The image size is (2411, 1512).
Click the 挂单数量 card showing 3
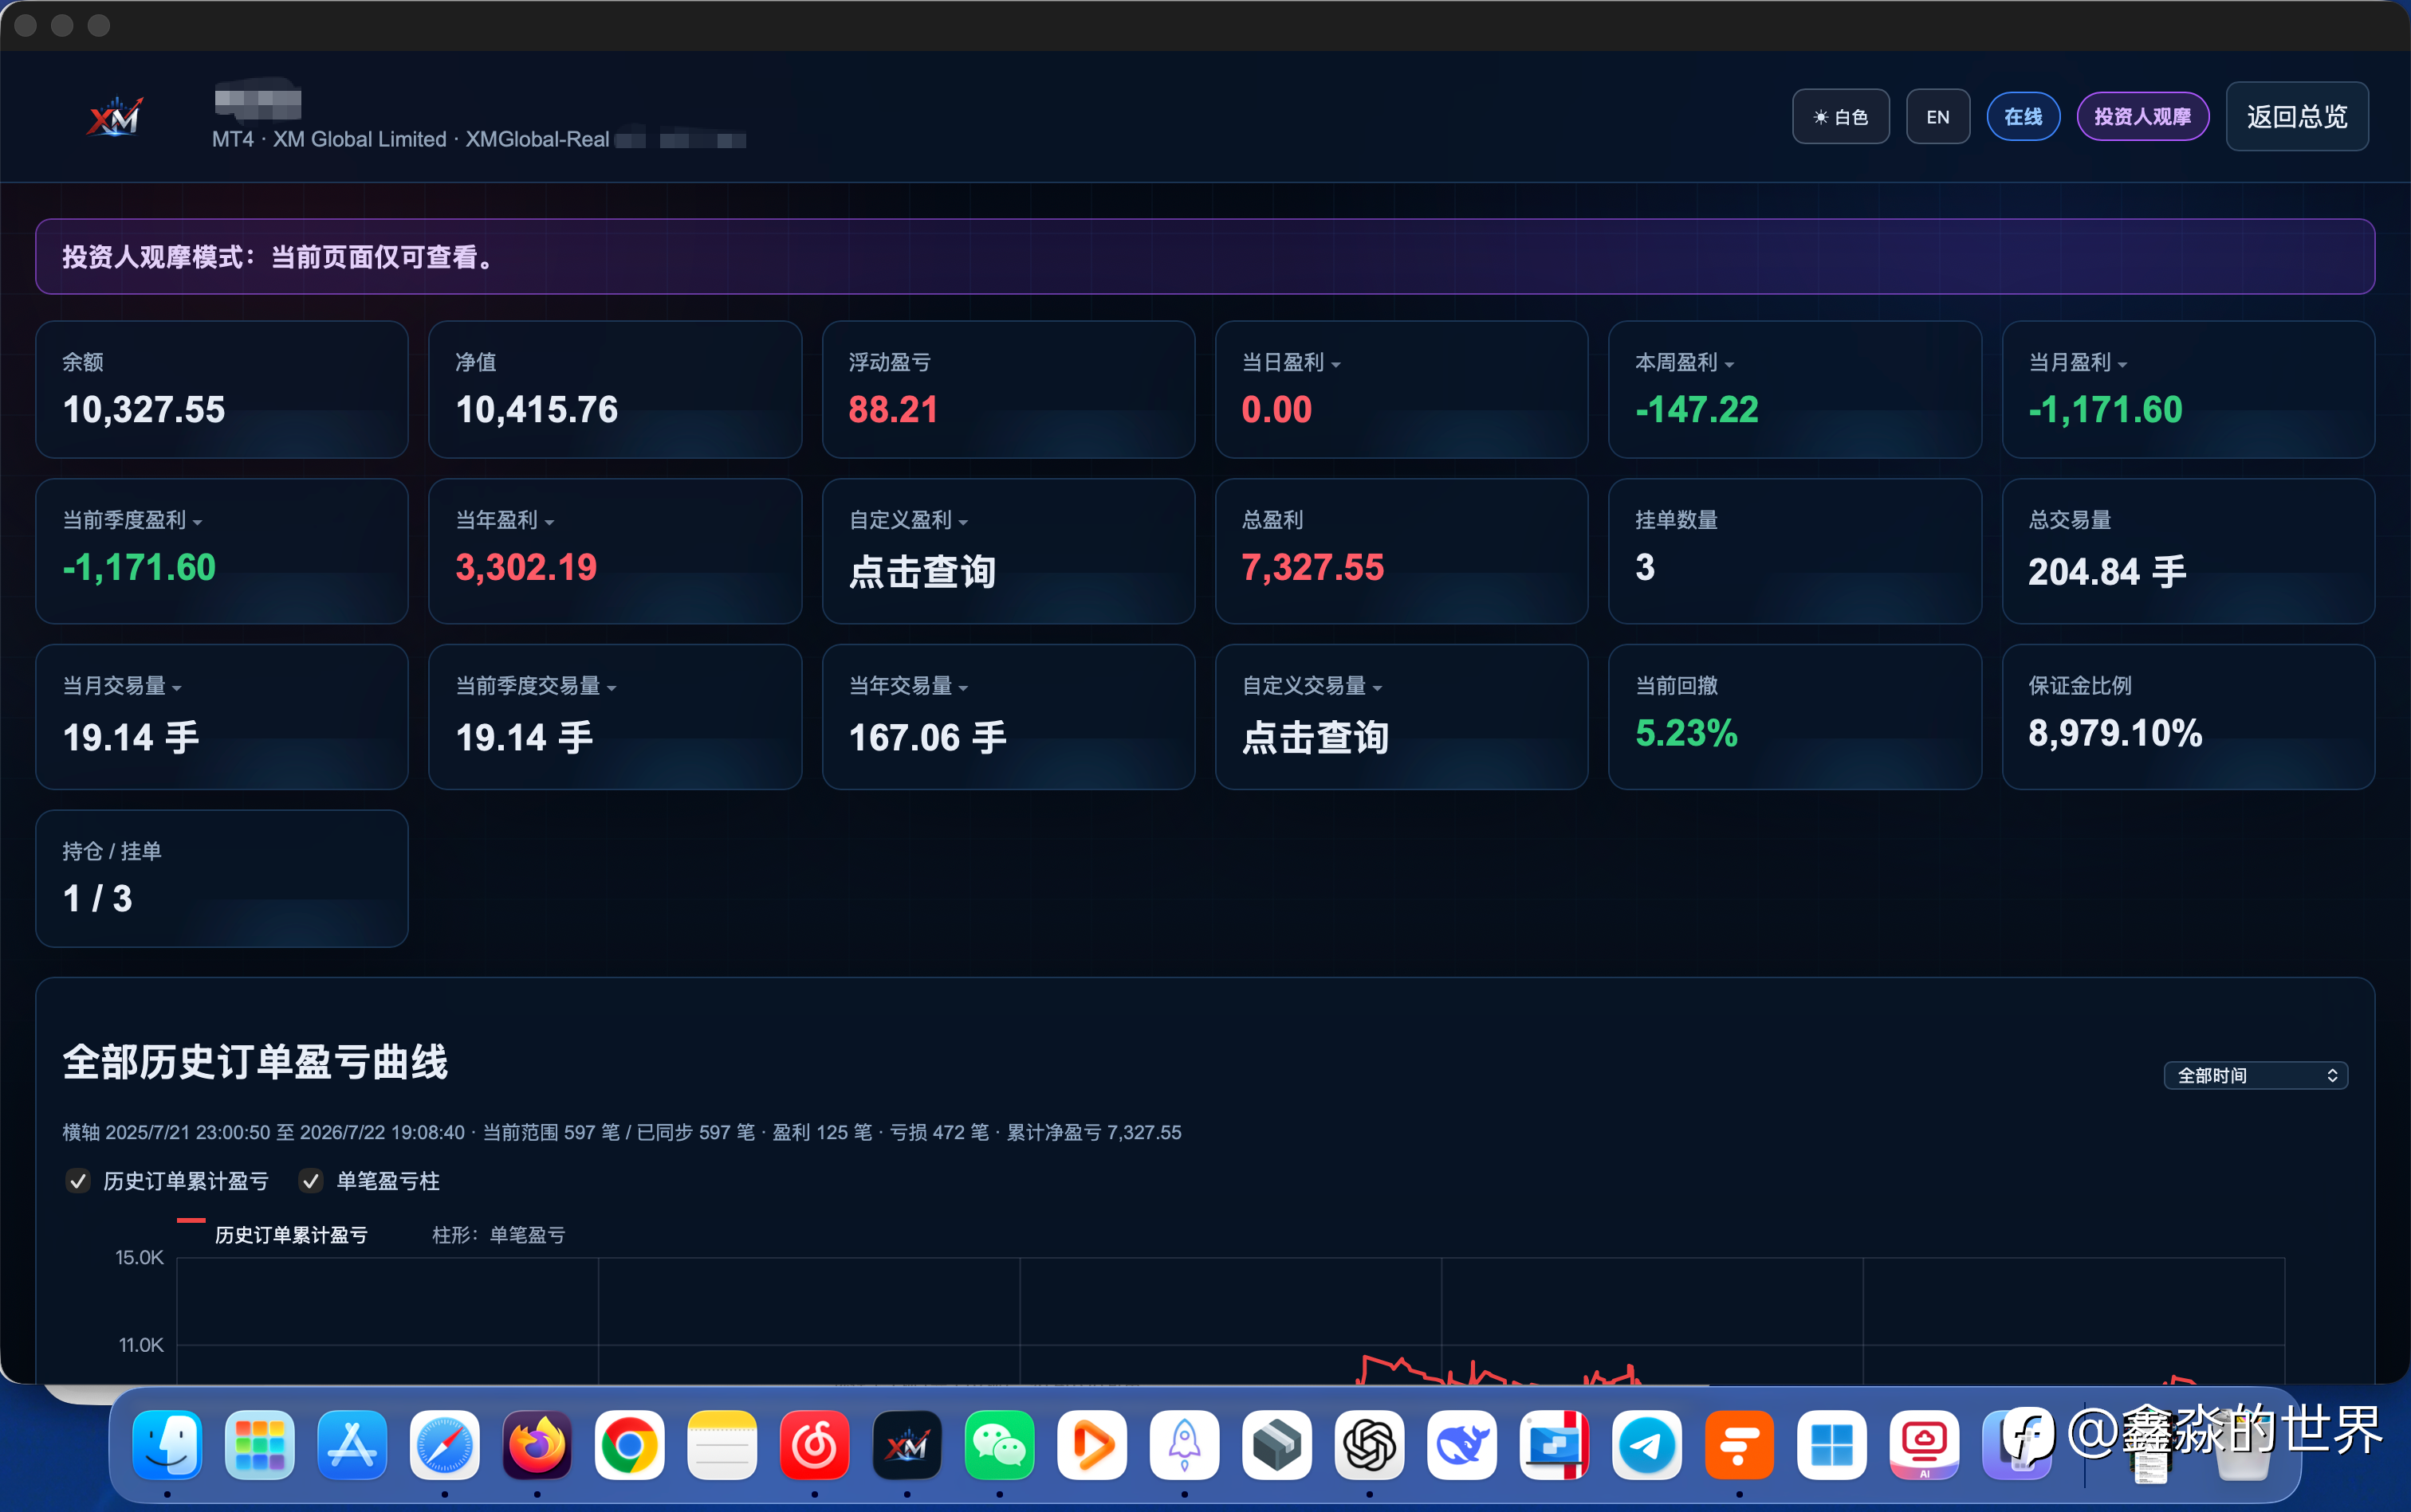pos(1795,551)
